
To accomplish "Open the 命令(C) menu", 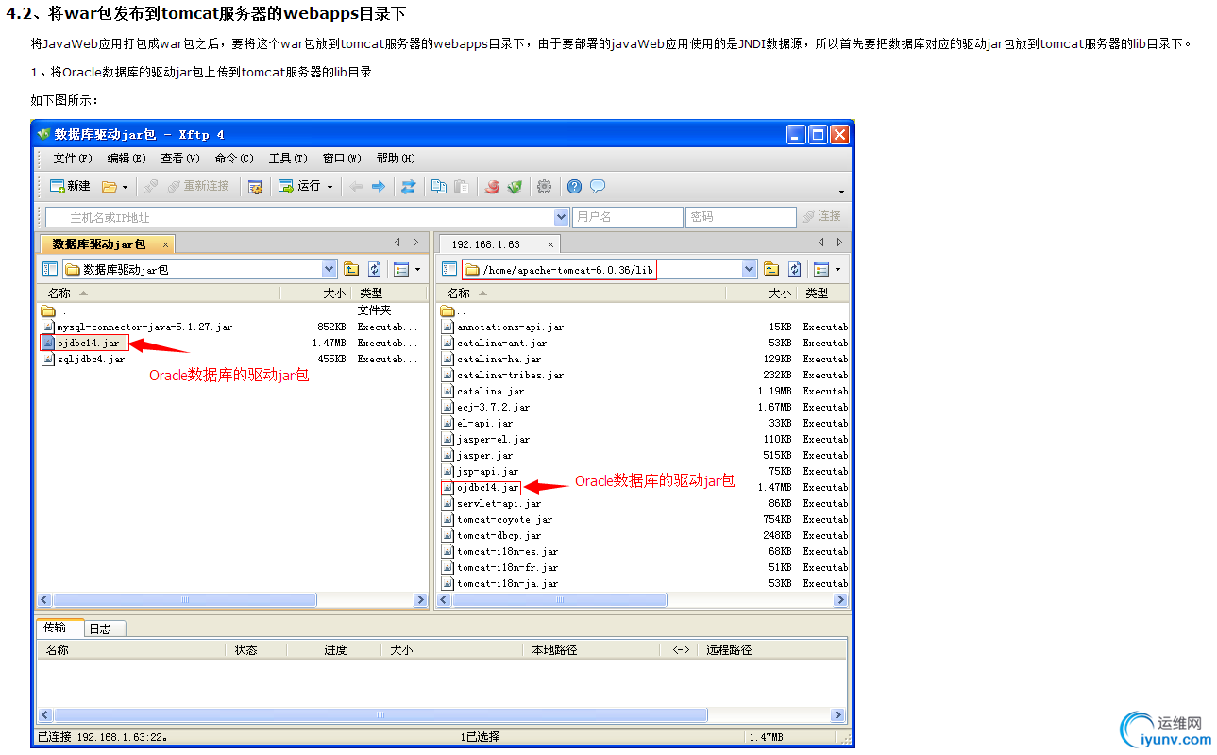I will coord(234,159).
